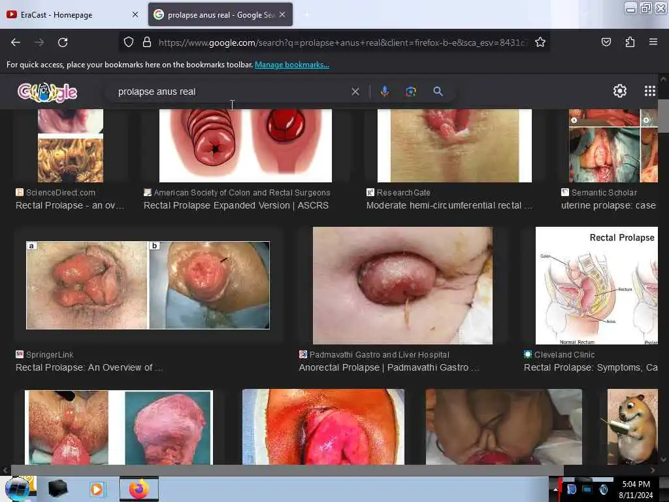The width and height of the screenshot is (669, 502).
Task: Clear the search box with the X
Action: pos(355,92)
